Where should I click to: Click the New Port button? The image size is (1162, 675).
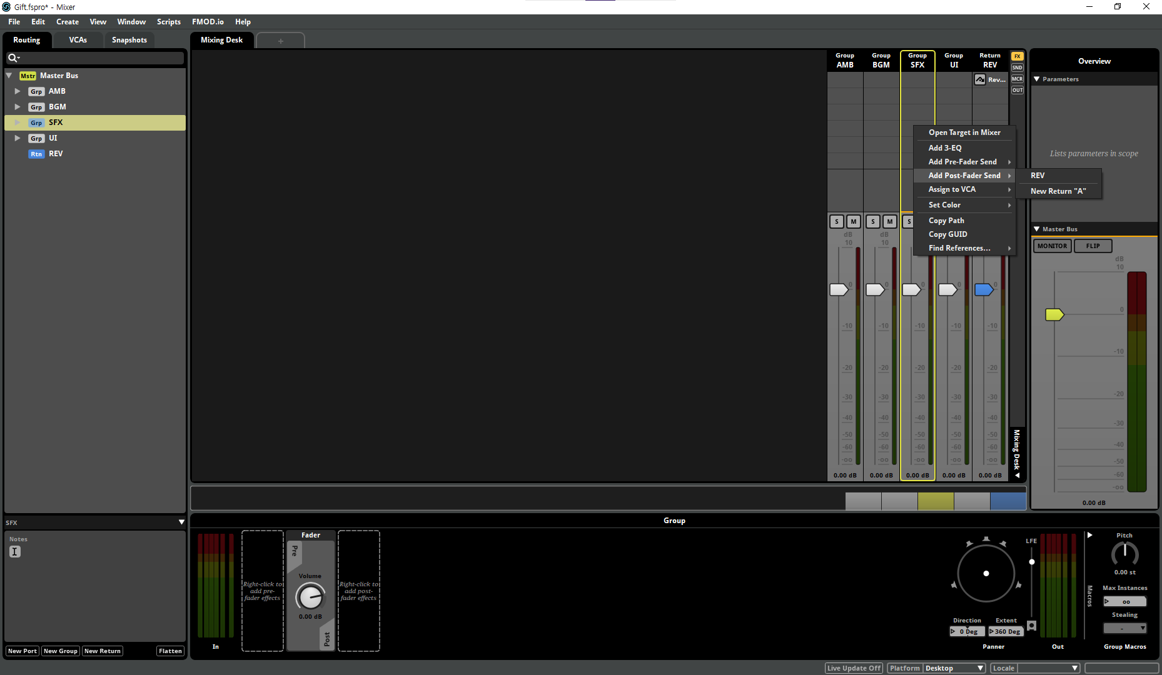click(23, 651)
